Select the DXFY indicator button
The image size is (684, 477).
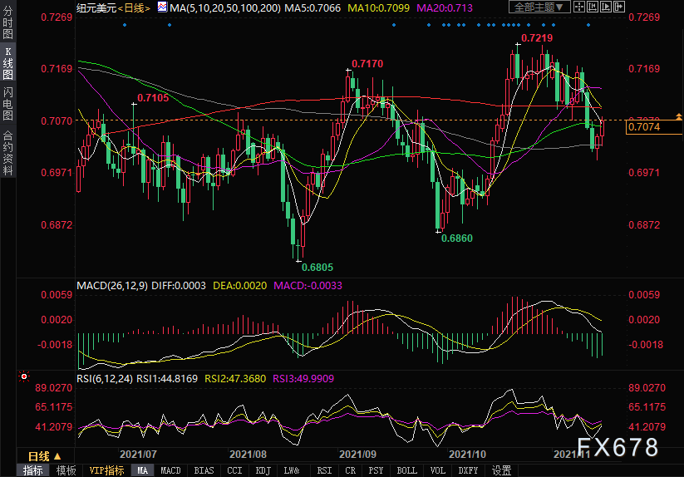(x=470, y=470)
